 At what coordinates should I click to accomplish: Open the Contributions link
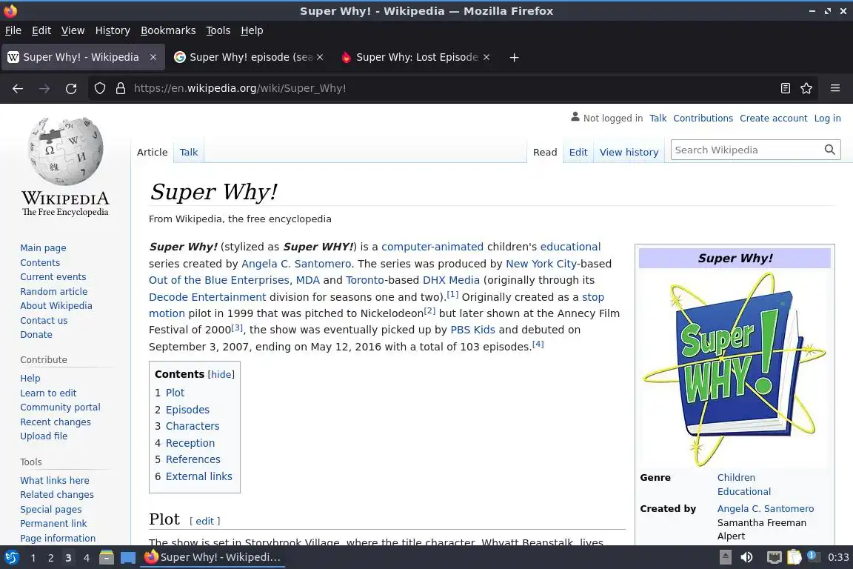[703, 118]
